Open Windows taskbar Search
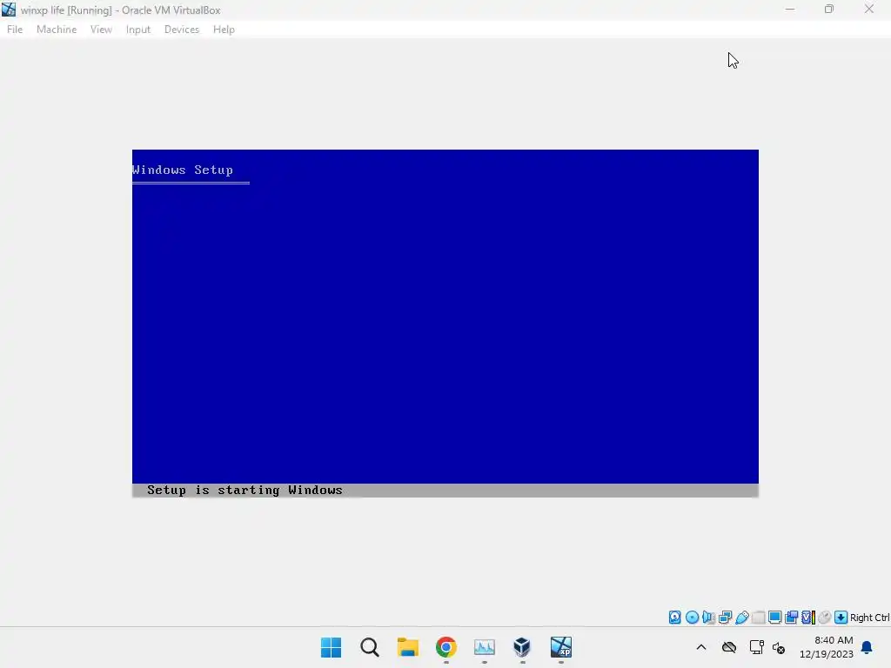 [x=369, y=647]
